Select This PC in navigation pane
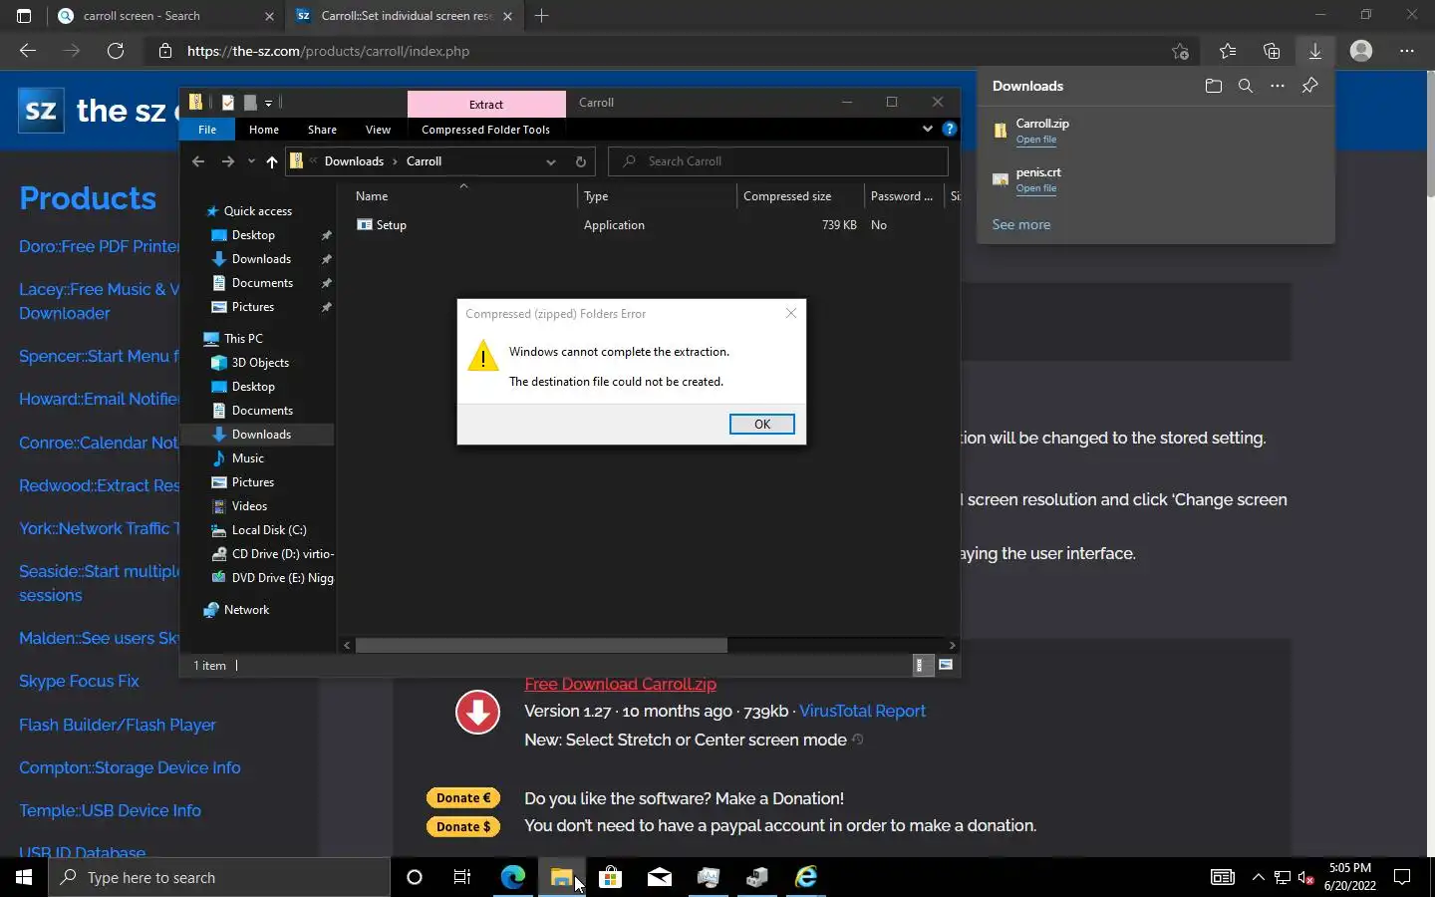Image resolution: width=1435 pixels, height=897 pixels. tap(243, 339)
